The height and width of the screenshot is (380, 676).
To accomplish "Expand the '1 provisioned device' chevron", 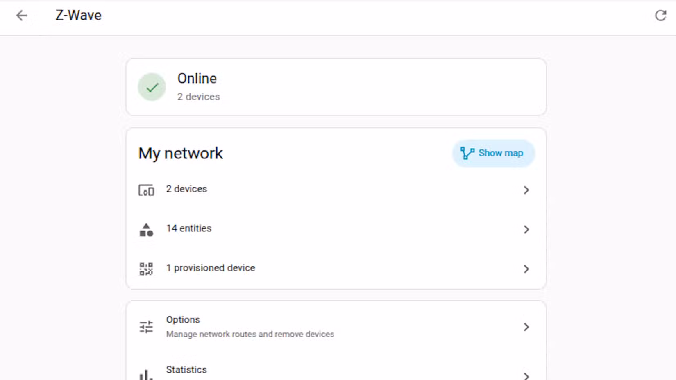I will [x=526, y=269].
